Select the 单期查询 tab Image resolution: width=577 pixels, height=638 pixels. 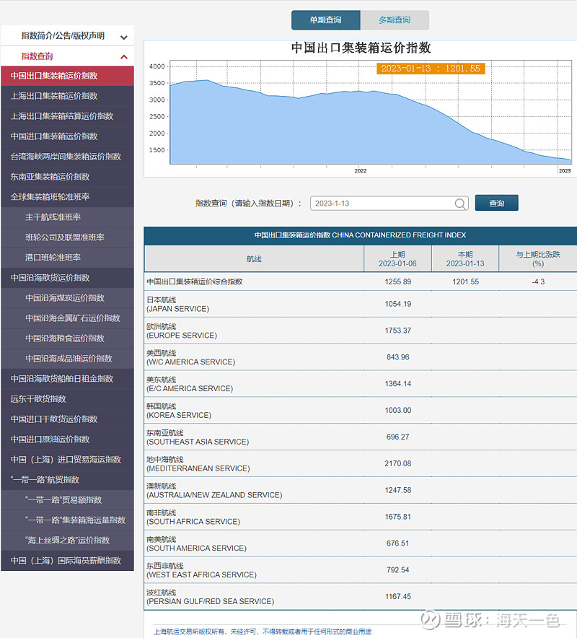[325, 20]
